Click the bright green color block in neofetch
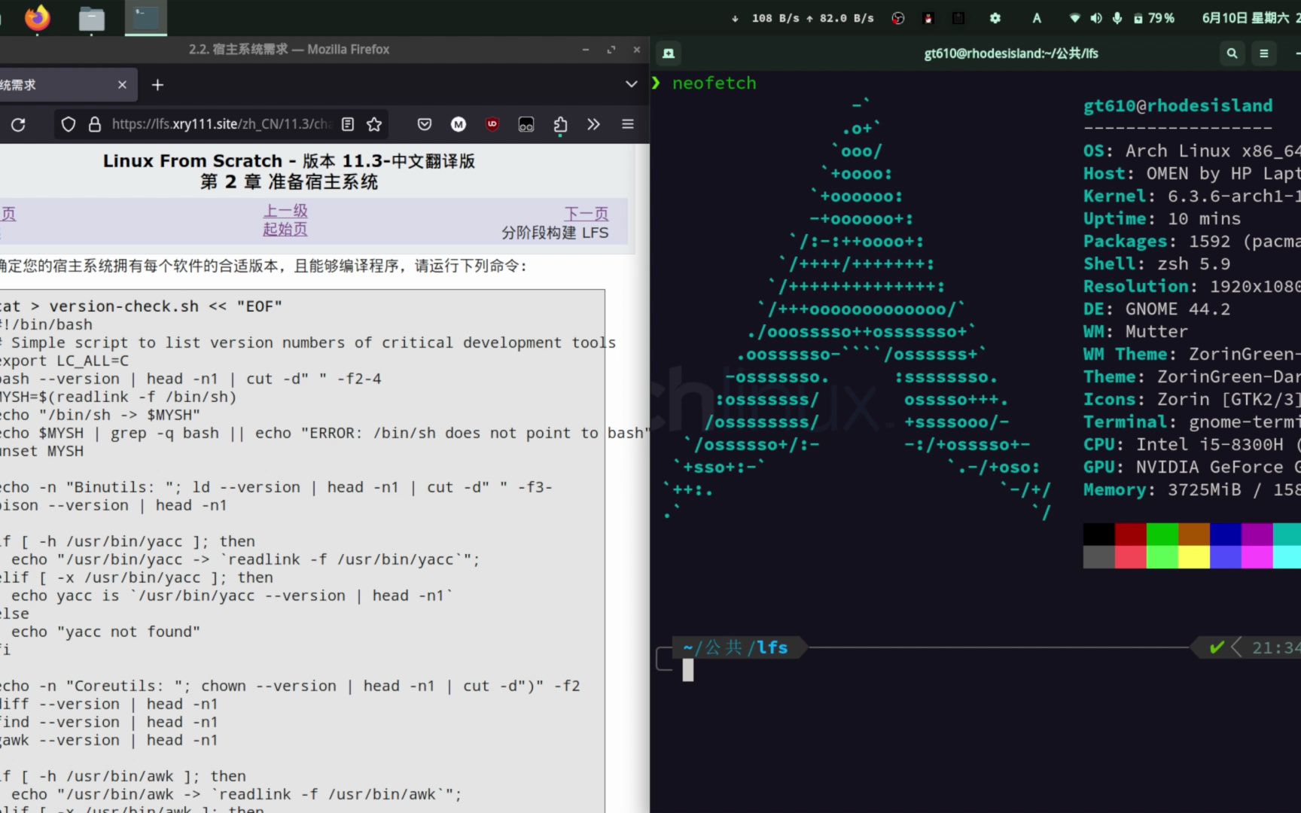This screenshot has height=813, width=1301. [x=1162, y=556]
